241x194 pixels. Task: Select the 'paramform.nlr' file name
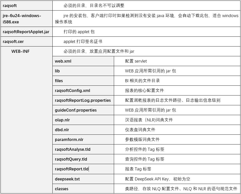(69, 140)
